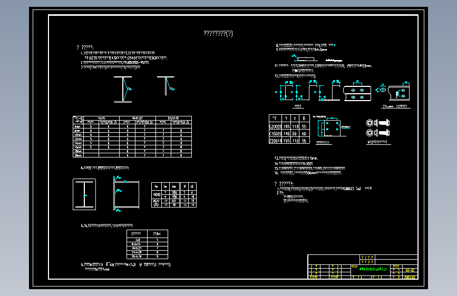Select the boxed I-beam section diagram
This screenshot has width=457, height=296.
(x=84, y=194)
